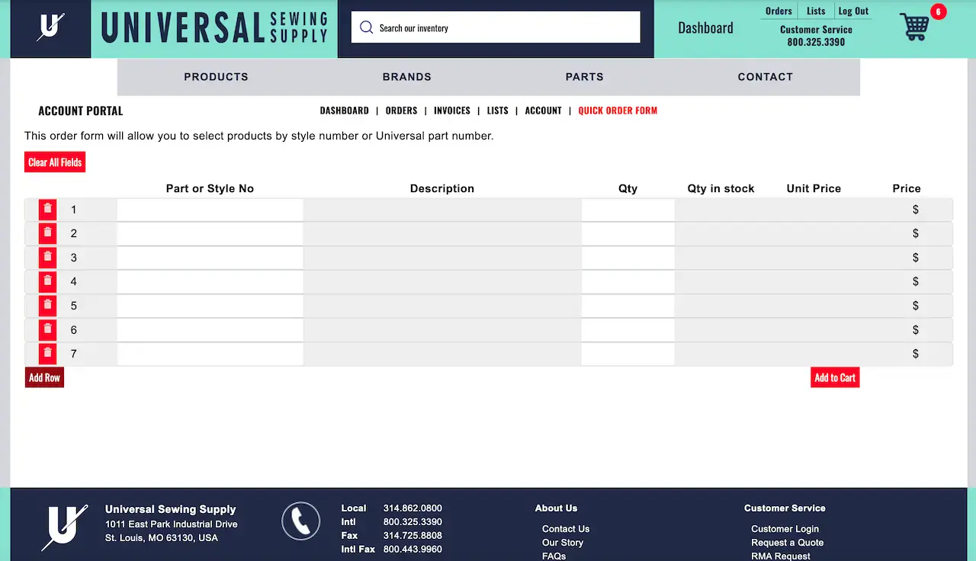Delete row 7 with trash icon
Viewport: 976px width, 561px height.
(x=47, y=354)
